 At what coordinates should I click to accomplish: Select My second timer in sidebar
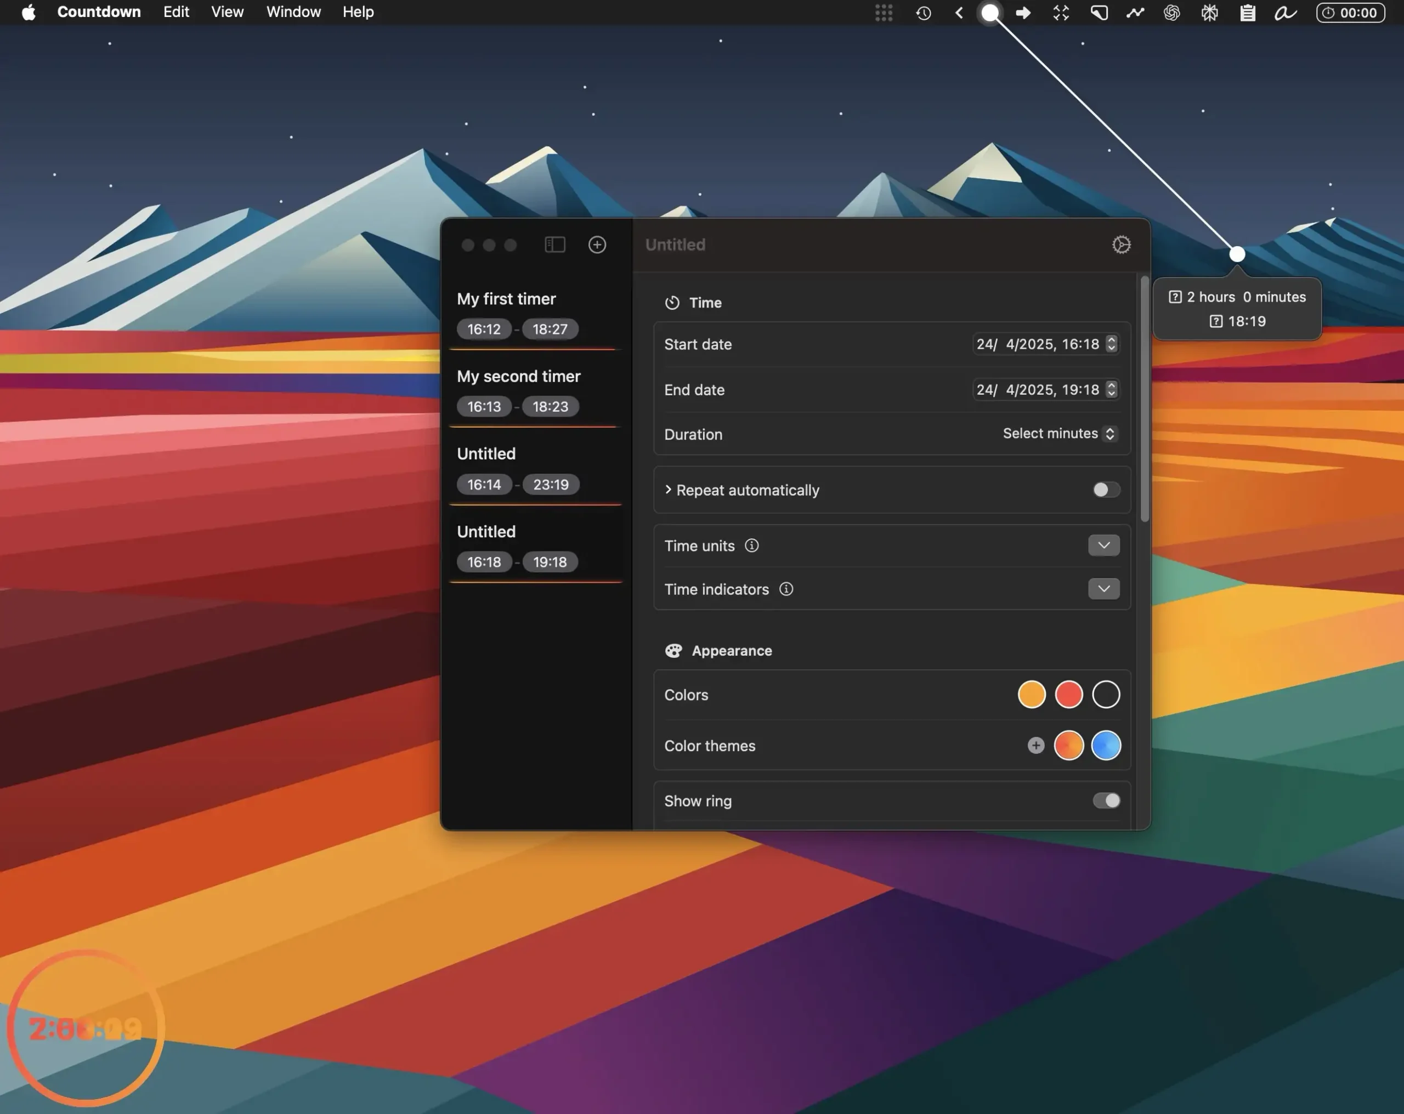(535, 391)
